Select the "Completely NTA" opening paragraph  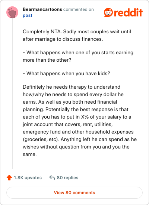[77, 35]
